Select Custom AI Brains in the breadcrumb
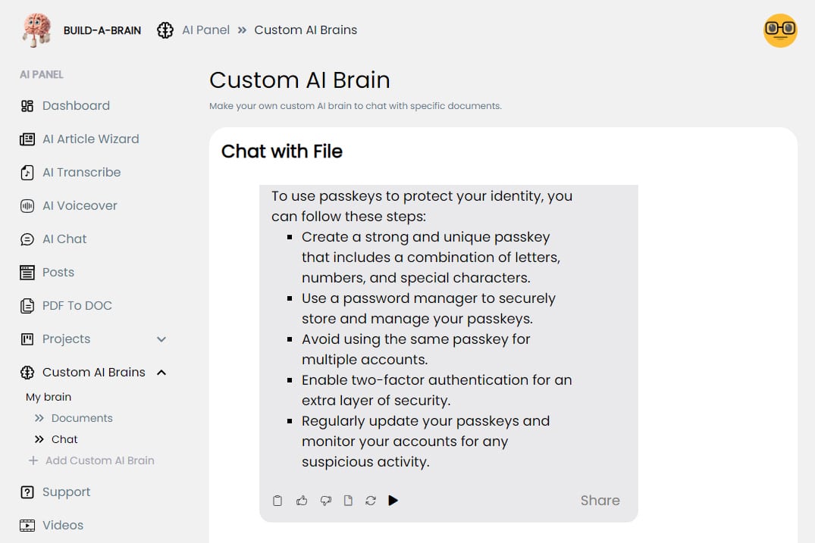Screen dimensions: 815x543 point(305,30)
